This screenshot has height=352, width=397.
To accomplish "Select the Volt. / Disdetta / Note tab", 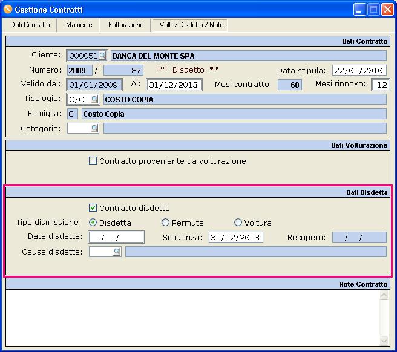I will coord(191,25).
